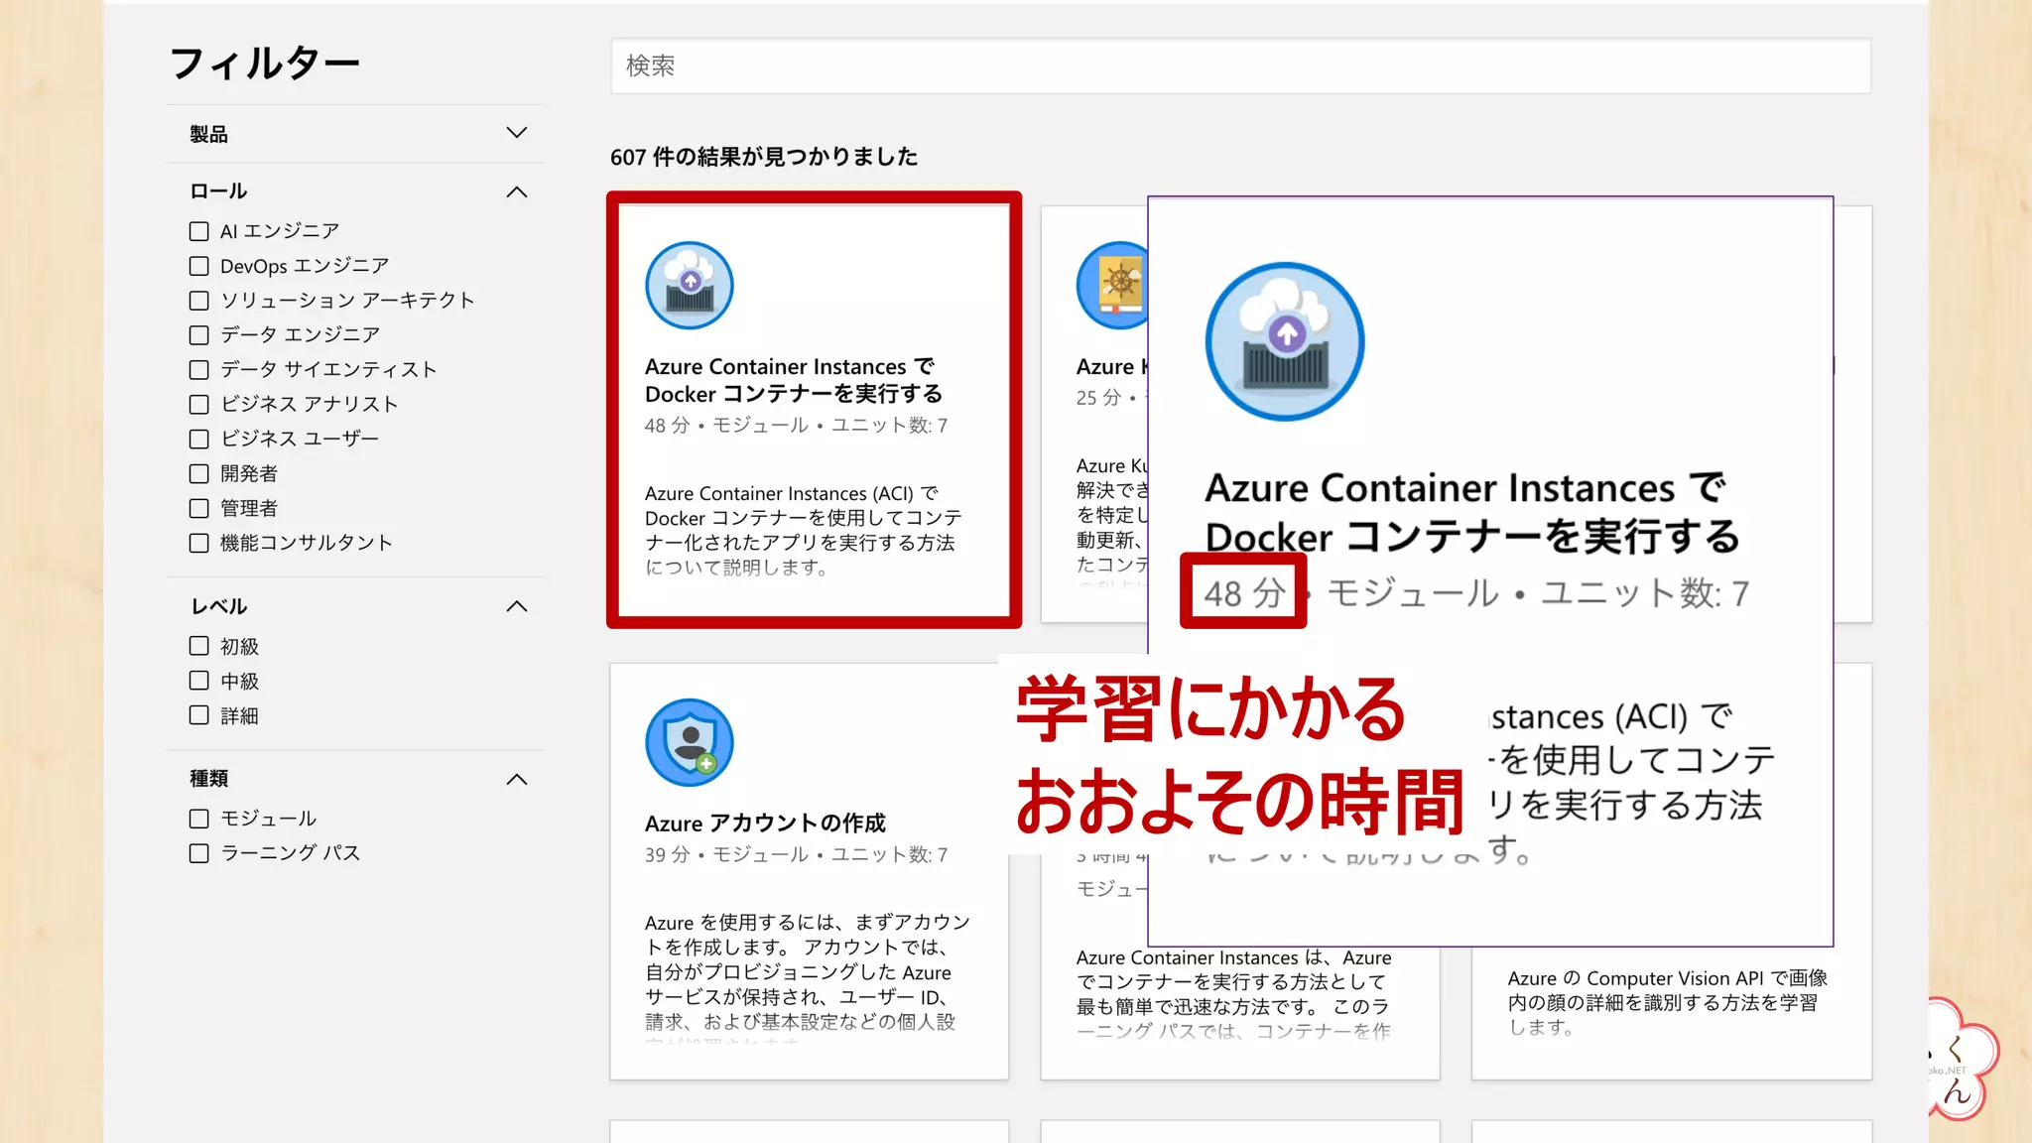Check the ビジネス アナリスト checkbox

click(199, 405)
